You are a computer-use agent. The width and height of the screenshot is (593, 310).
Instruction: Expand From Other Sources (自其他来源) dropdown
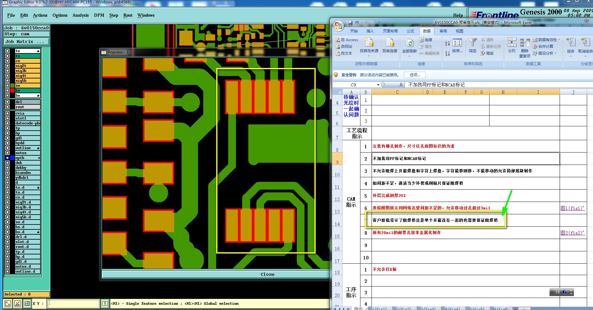pyautogui.click(x=369, y=56)
